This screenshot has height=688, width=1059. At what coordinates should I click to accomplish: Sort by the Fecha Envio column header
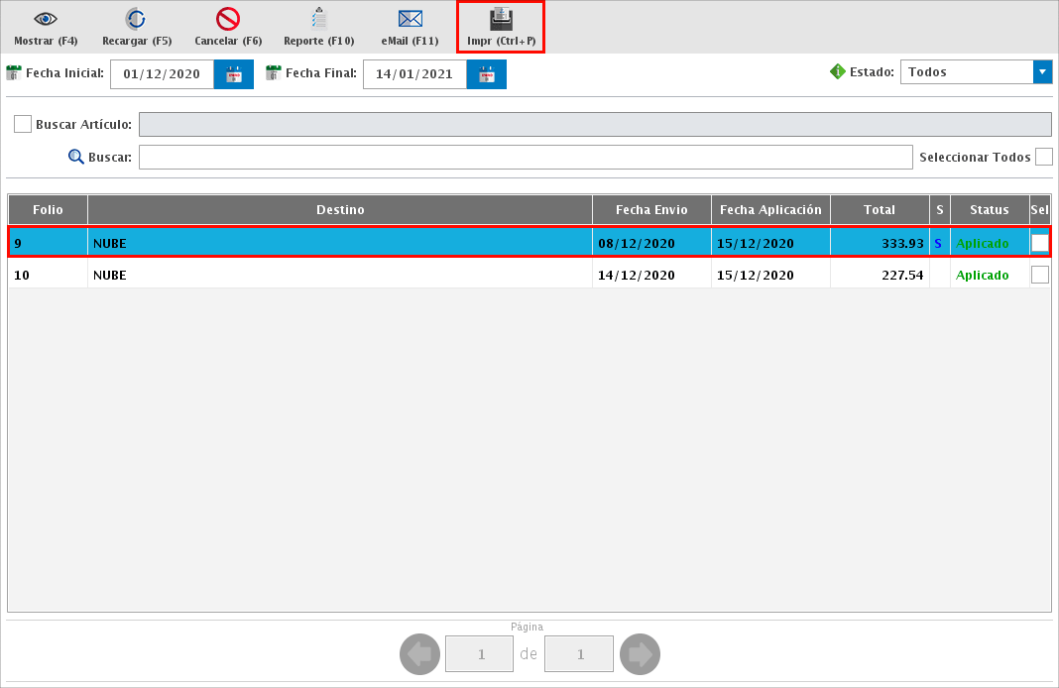click(651, 210)
